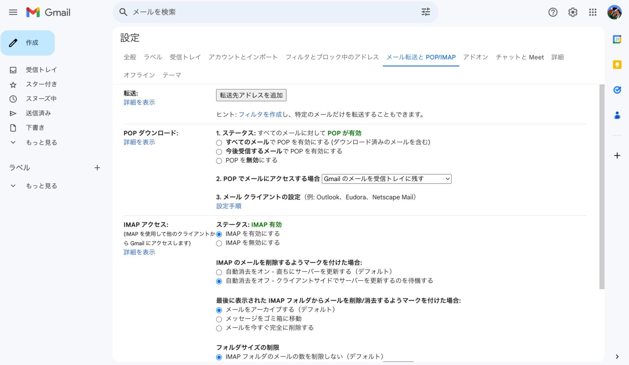The image size is (629, 365).
Task: Select 'IMAP を無効にする' radio option
Action: (x=219, y=243)
